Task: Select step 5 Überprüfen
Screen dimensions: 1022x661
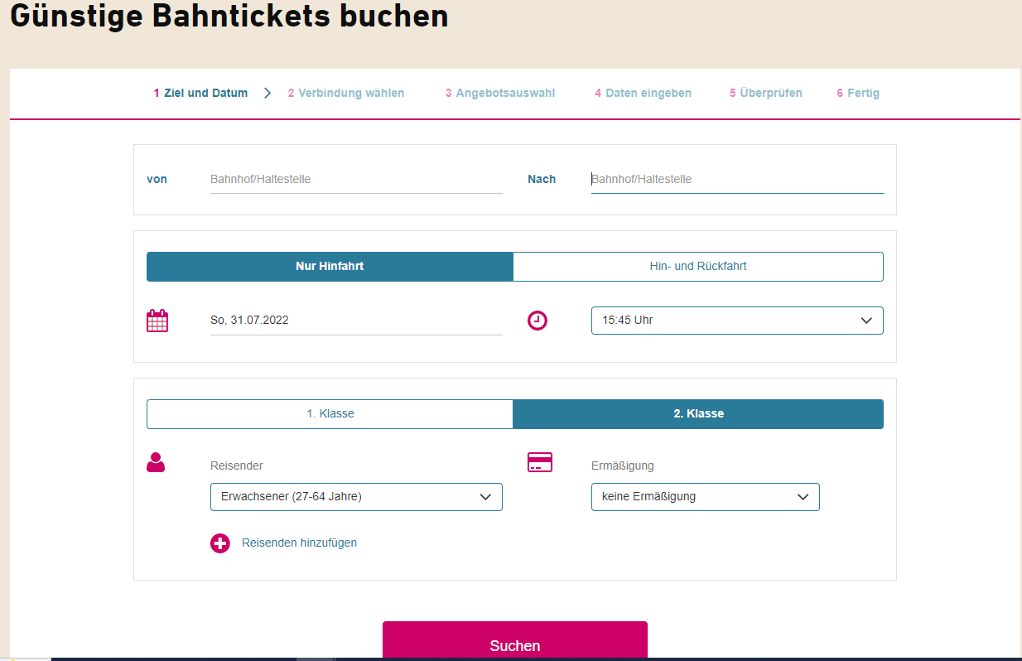Action: tap(765, 93)
